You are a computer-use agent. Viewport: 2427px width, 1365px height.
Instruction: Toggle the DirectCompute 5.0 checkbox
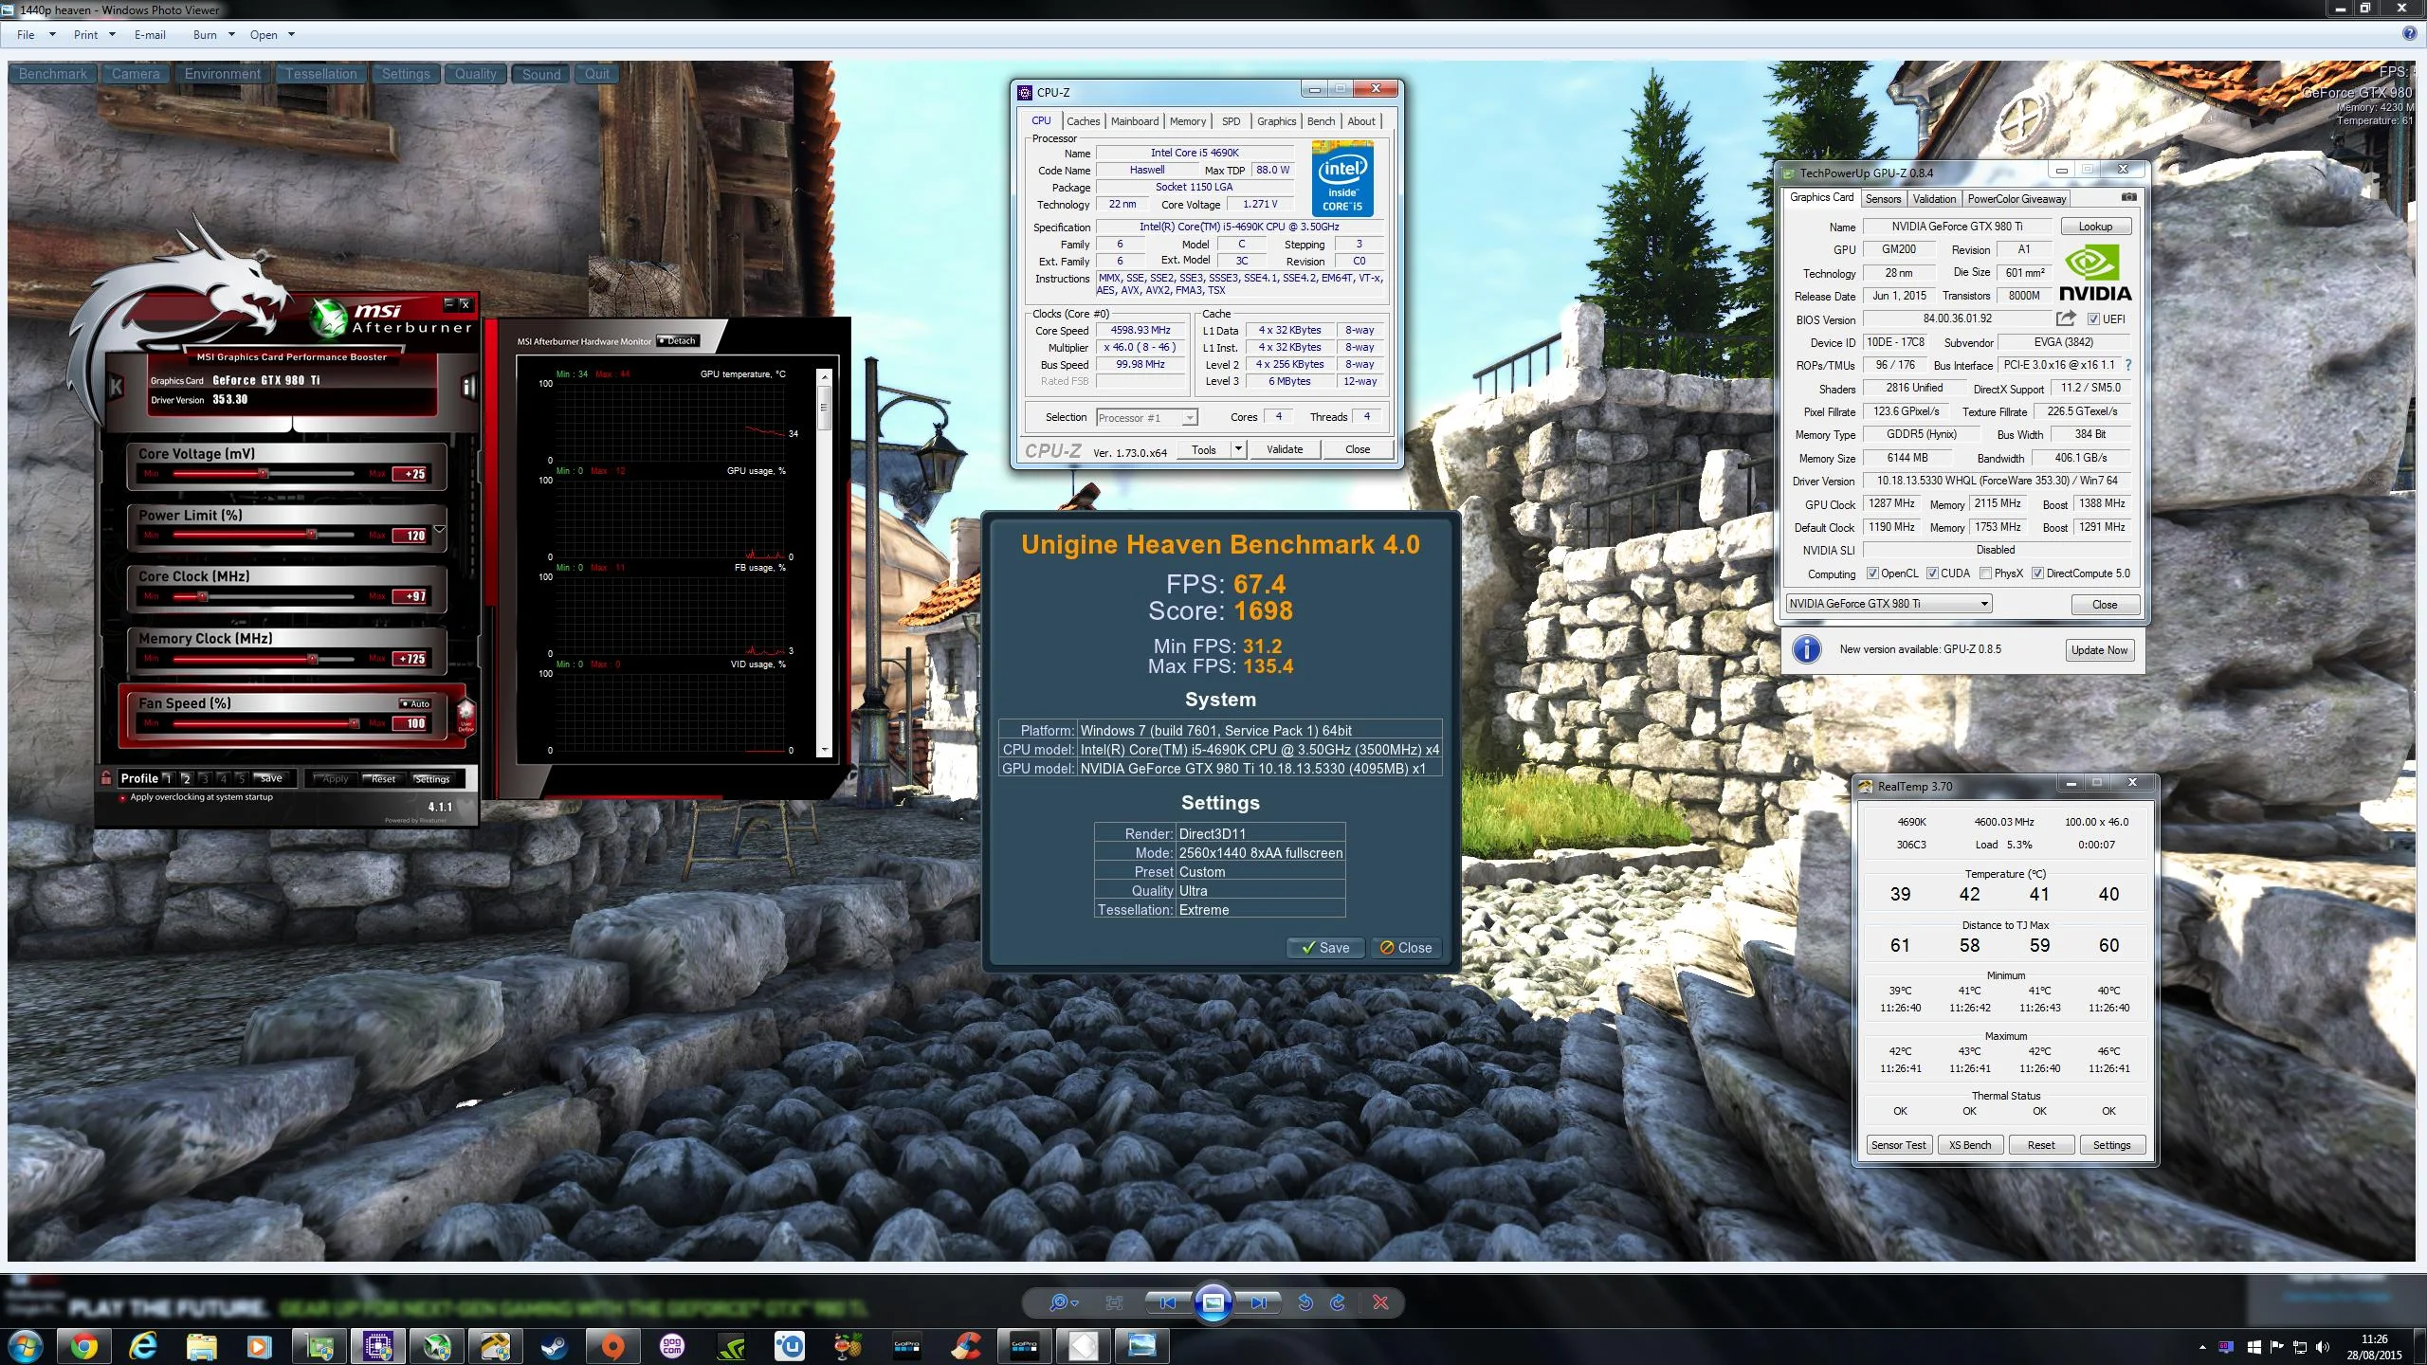pos(2037,573)
